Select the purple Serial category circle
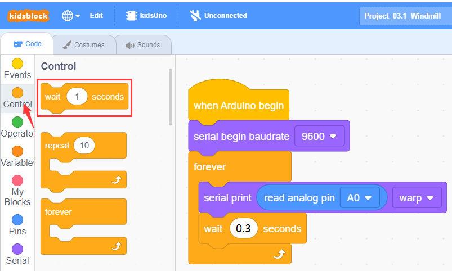 tap(17, 249)
